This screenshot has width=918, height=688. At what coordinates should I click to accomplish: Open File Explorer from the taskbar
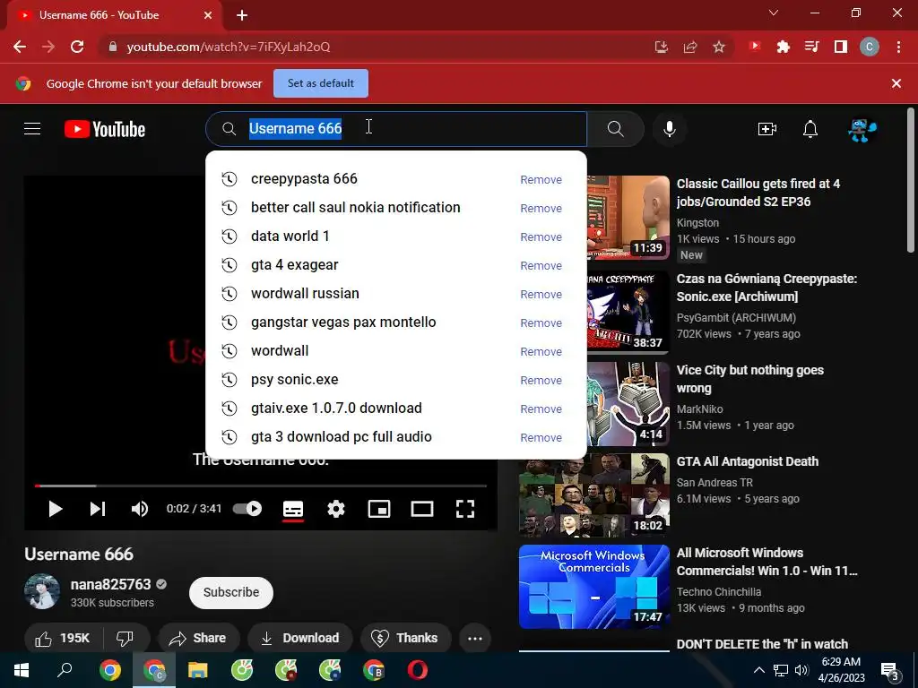198,670
